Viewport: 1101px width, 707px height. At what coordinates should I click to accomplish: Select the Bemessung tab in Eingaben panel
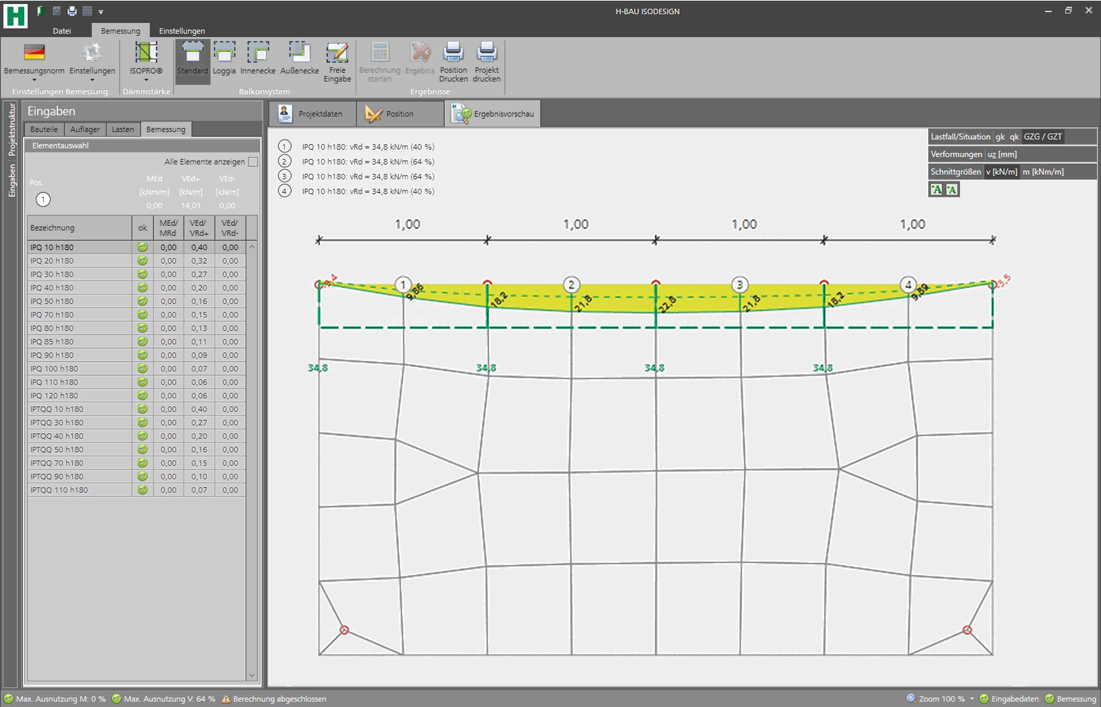point(166,130)
